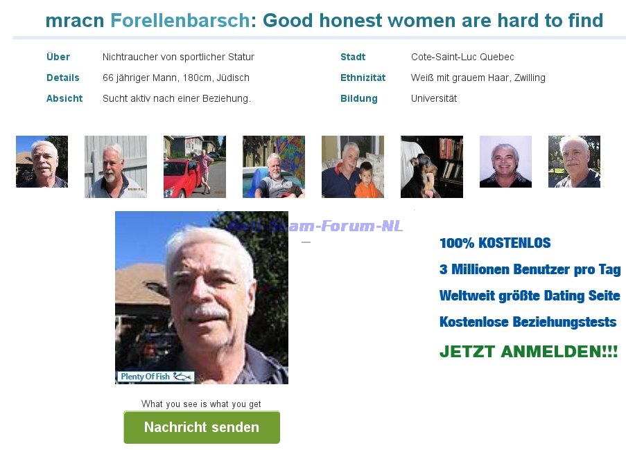Click Weltweit größte Dating Seite text
Viewport: 626px width, 450px height.
tap(530, 296)
